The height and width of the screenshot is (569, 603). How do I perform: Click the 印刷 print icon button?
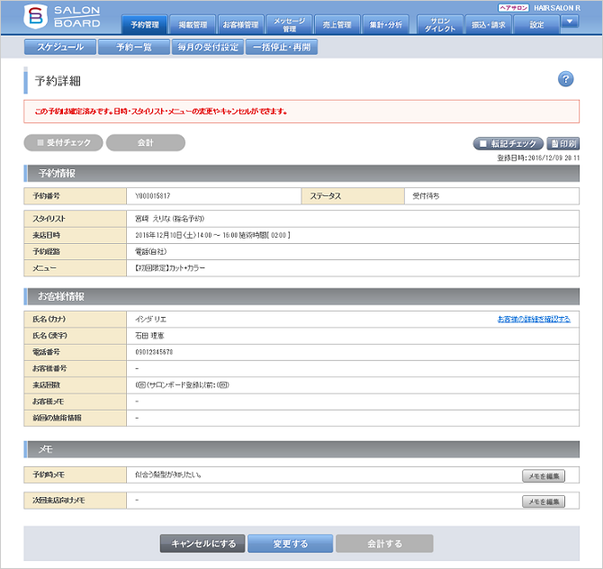[562, 143]
